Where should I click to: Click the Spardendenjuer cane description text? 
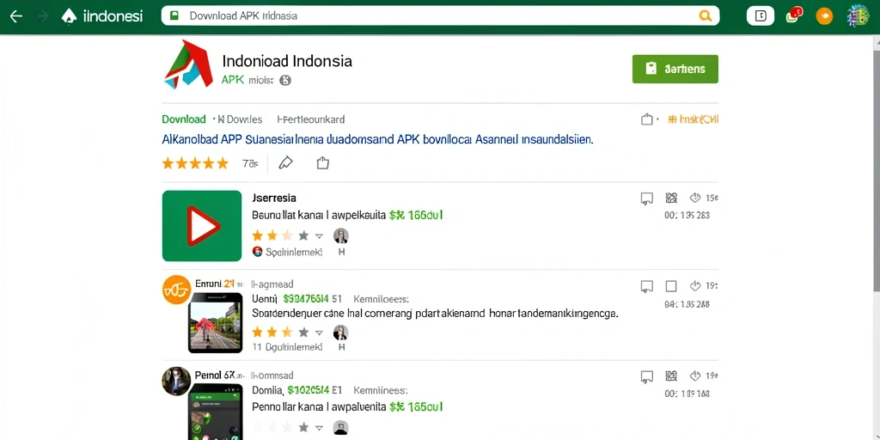(435, 314)
